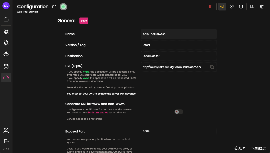Screen dimensions: 270x153
Task: Toggle Generate SSL for www and non-www
Action: click(x=178, y=112)
